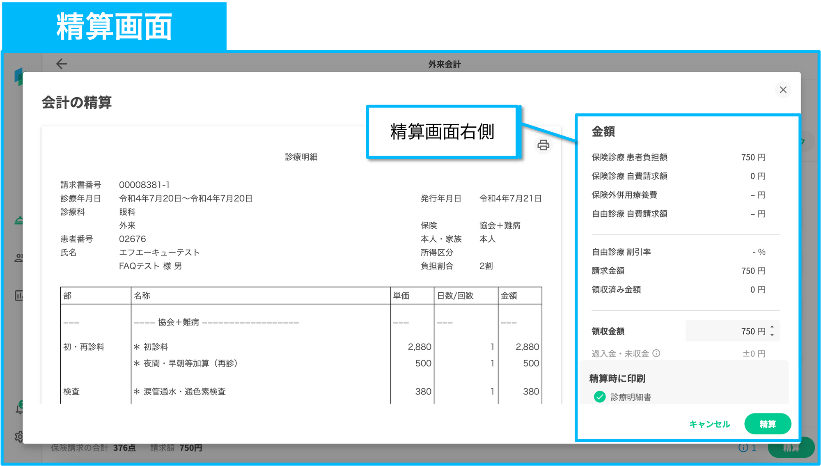
Task: Open reception bell icon in left sidebar
Action: 18,220
